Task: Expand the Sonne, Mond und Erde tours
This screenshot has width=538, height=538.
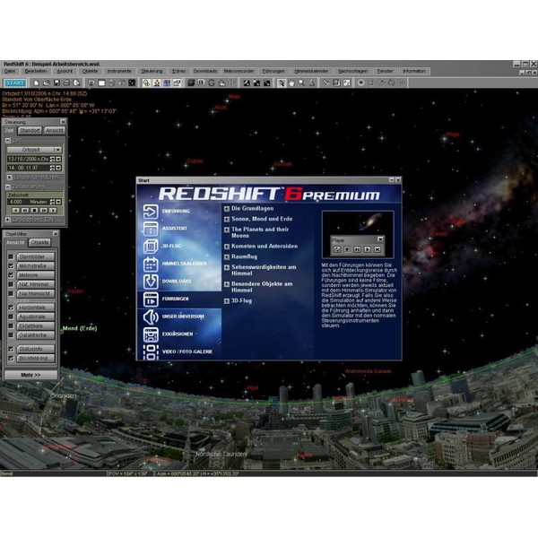Action: pos(227,219)
